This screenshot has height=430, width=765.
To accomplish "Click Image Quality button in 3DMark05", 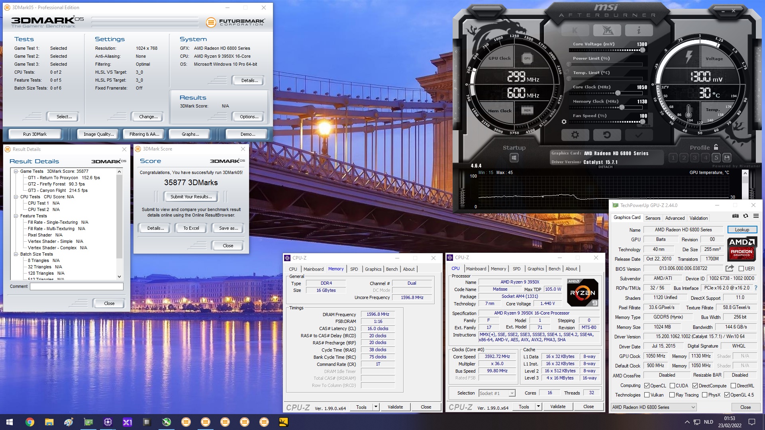I will point(98,134).
